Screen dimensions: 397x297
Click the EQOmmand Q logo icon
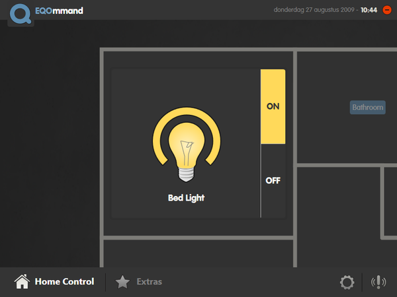(x=21, y=14)
